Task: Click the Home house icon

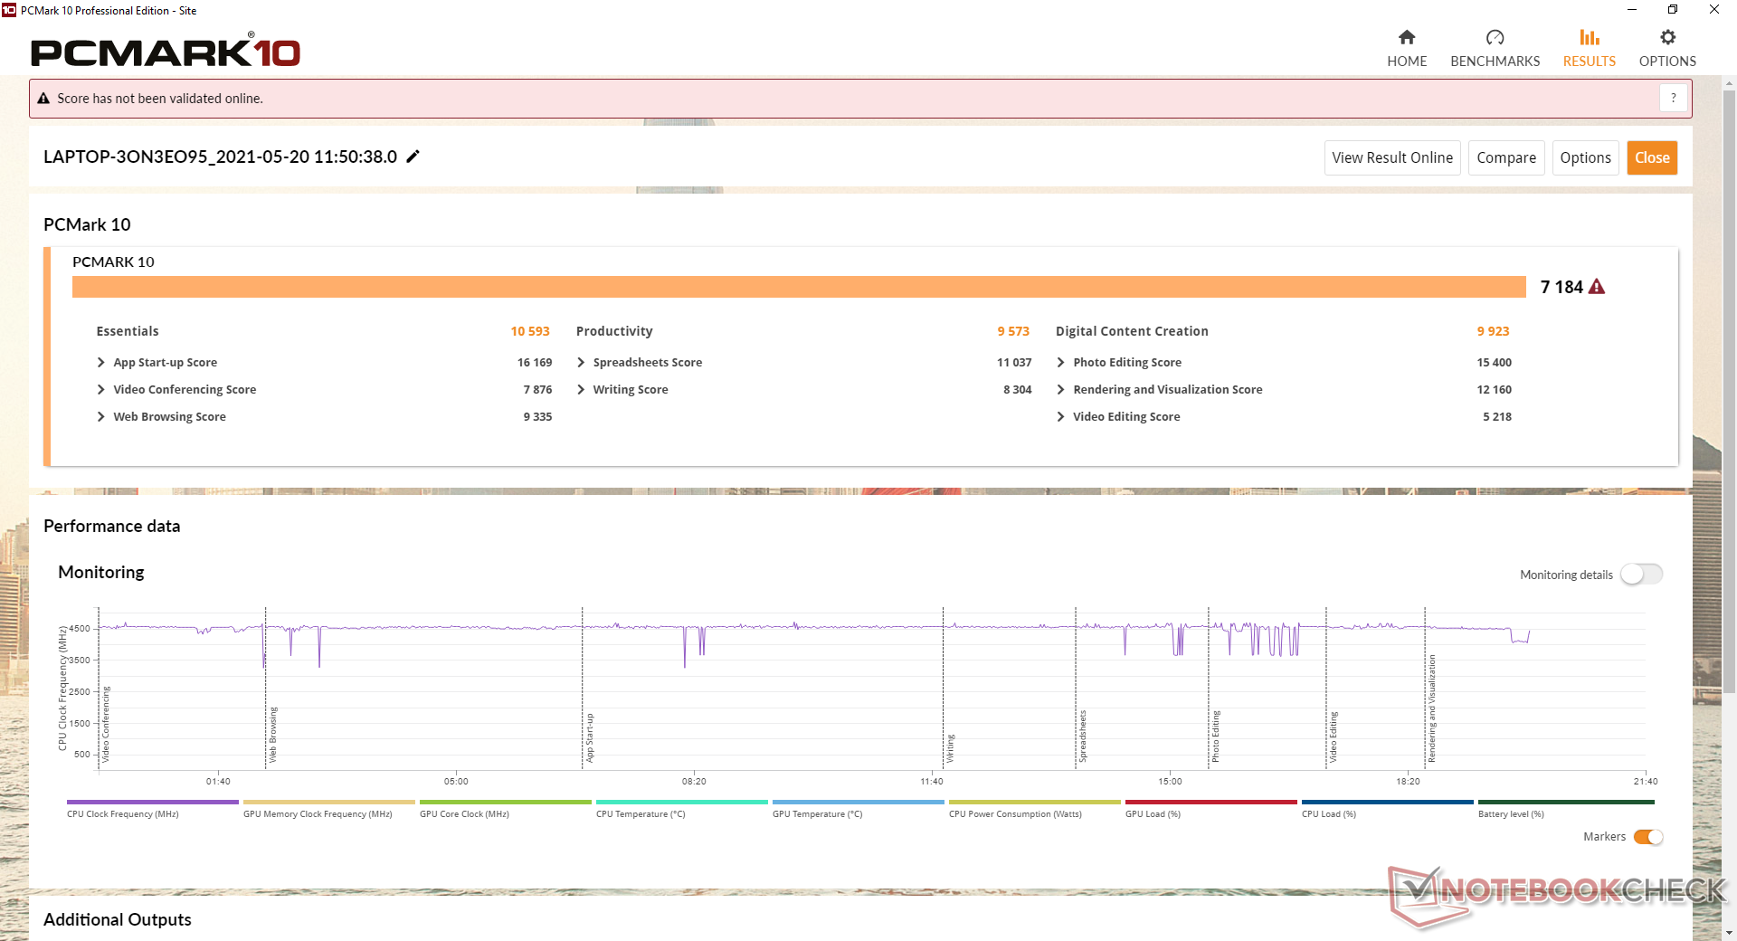Action: tap(1407, 37)
